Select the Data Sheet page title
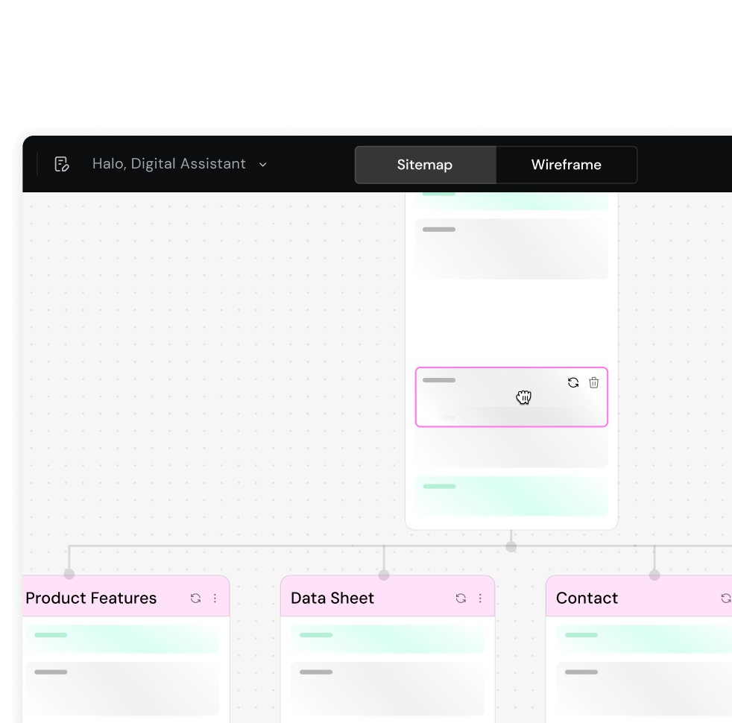Viewport: 732px width, 723px height. point(332,598)
